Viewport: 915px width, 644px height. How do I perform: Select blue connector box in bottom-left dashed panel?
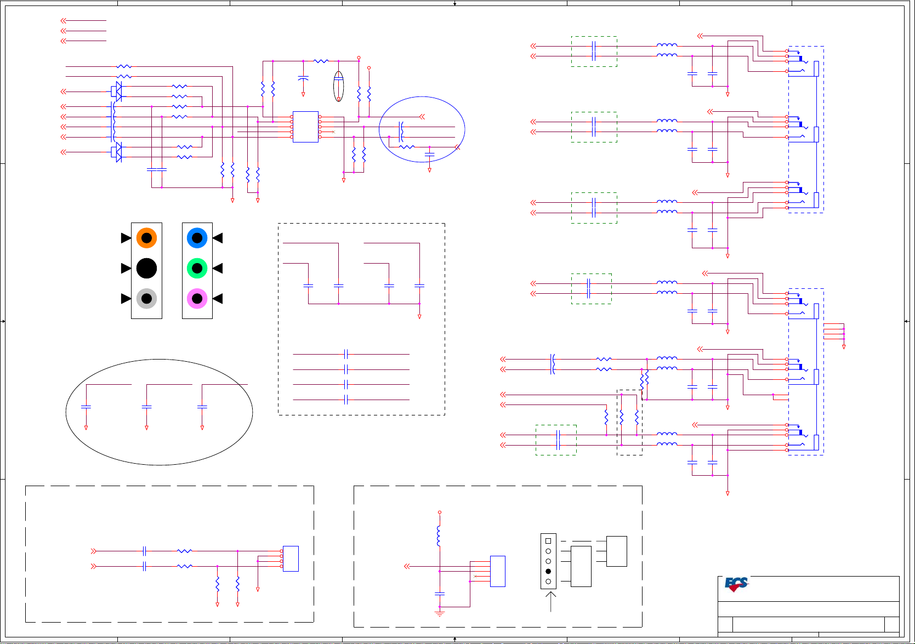click(291, 558)
